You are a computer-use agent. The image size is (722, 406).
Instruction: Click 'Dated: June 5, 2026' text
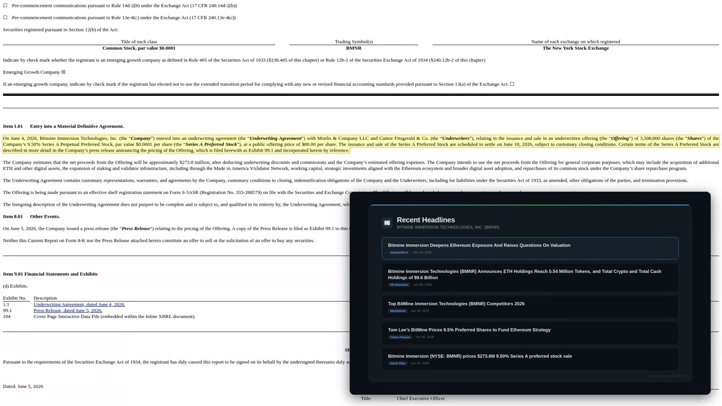(x=23, y=386)
